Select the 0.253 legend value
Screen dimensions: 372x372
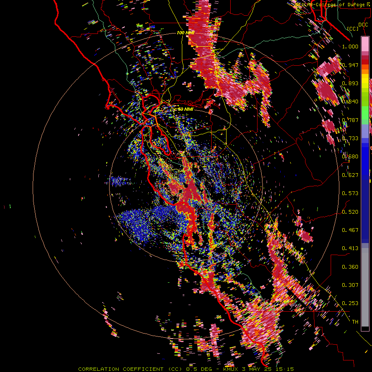(x=350, y=303)
